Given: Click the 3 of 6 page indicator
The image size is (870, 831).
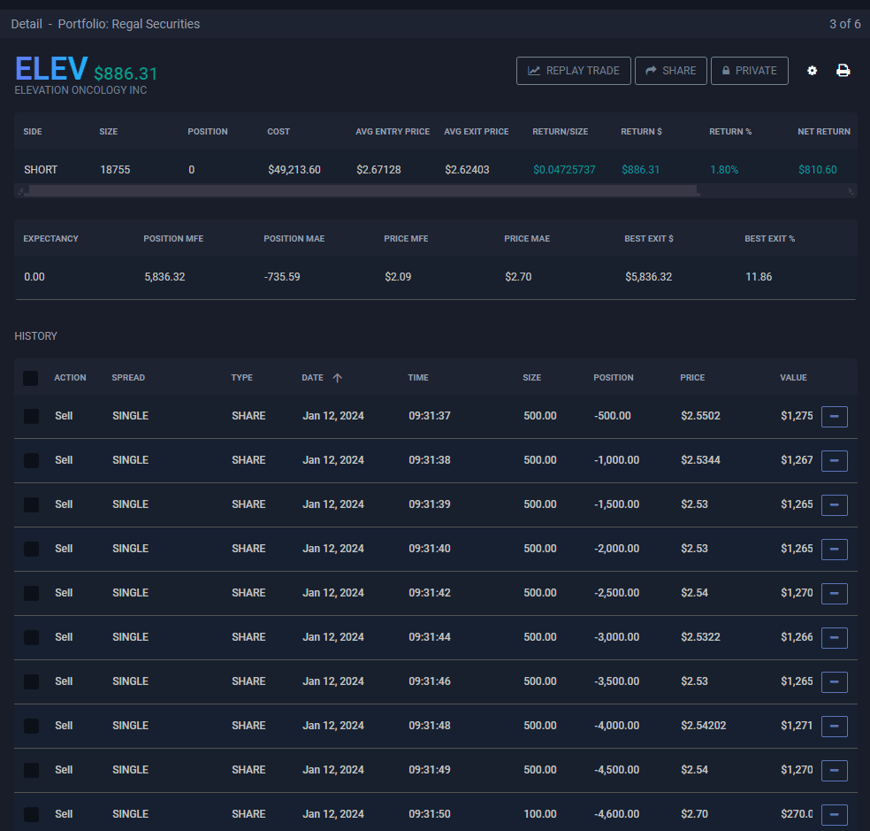Looking at the screenshot, I should 844,24.
